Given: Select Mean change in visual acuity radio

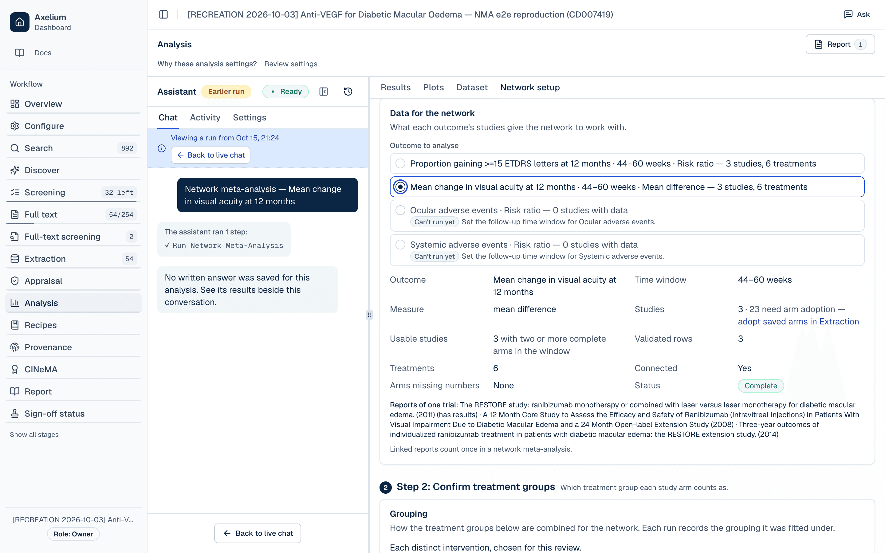Looking at the screenshot, I should pyautogui.click(x=400, y=187).
